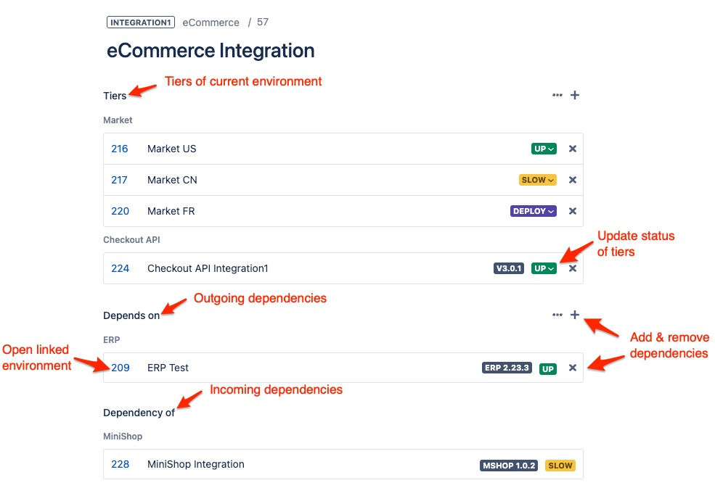Remove the Market FR tier
715x496 pixels.
(572, 211)
